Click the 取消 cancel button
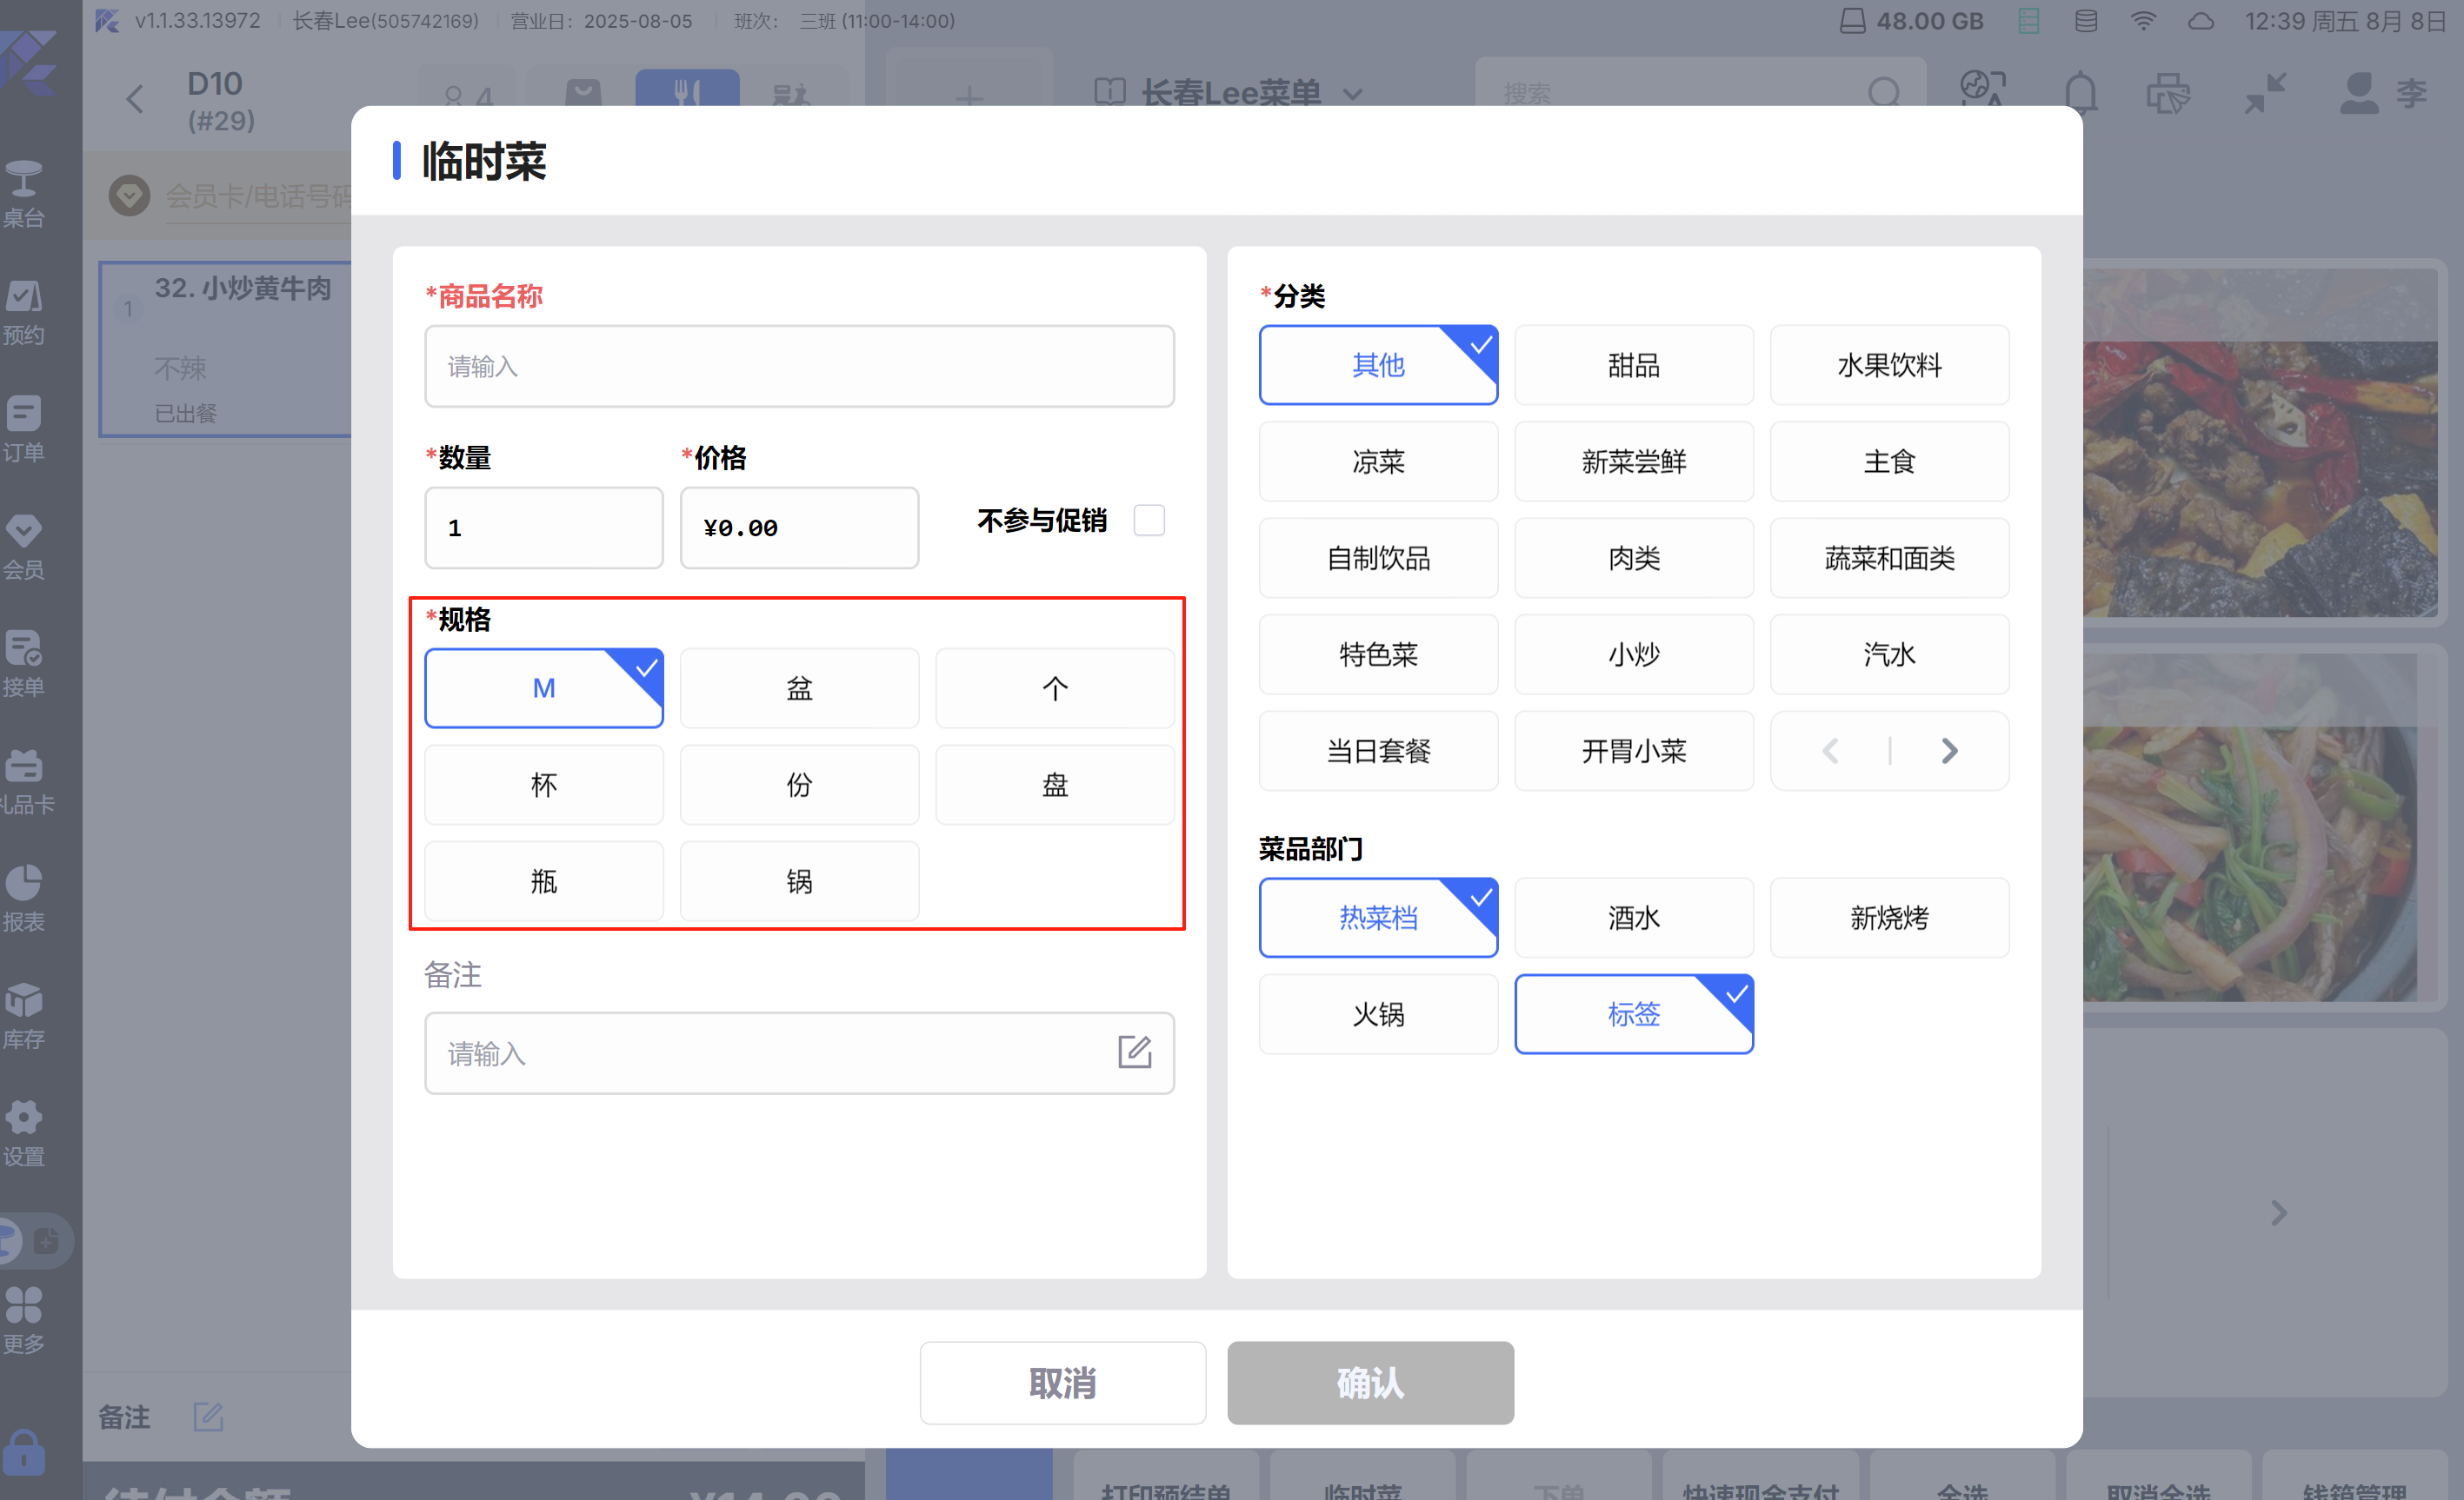The width and height of the screenshot is (2464, 1500). coord(1062,1382)
